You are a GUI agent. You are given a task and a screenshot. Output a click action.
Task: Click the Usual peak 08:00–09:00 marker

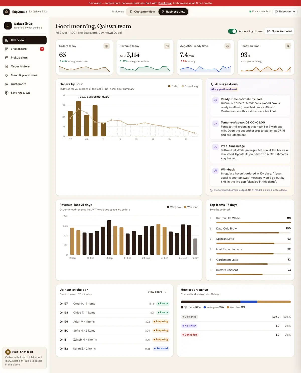pyautogui.click(x=95, y=97)
